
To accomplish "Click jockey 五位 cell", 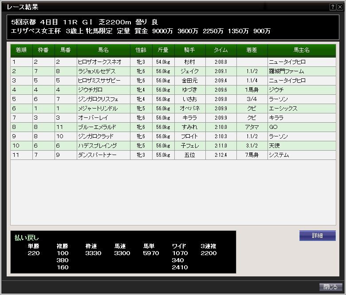I will [190, 155].
